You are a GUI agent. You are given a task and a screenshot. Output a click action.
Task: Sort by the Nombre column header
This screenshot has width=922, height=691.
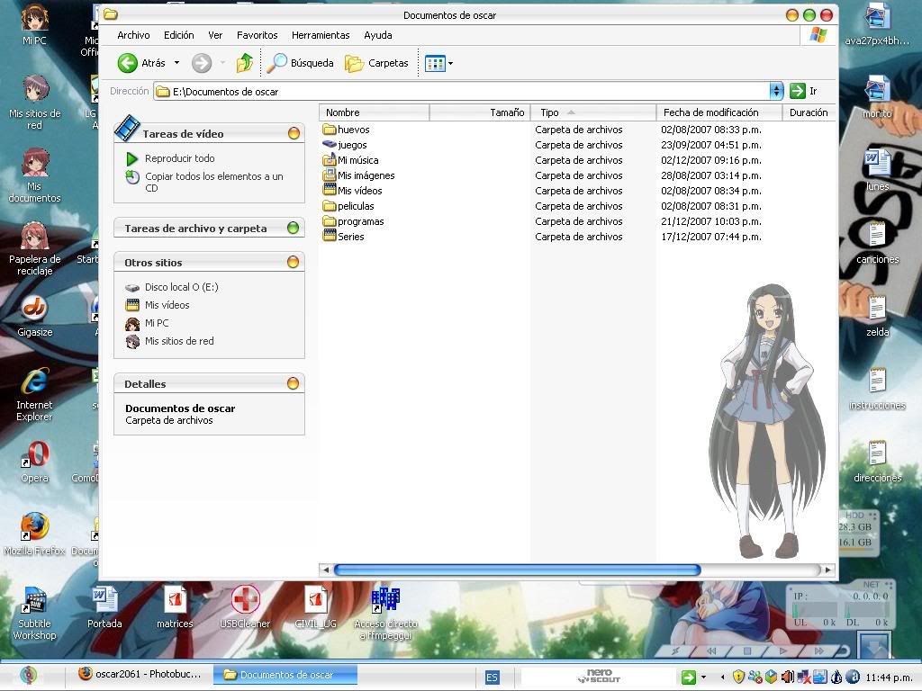tap(375, 112)
